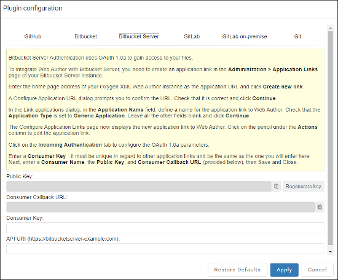This screenshot has height=280, width=338.
Task: Click the scrollbar down arrow
Action: coord(330,252)
